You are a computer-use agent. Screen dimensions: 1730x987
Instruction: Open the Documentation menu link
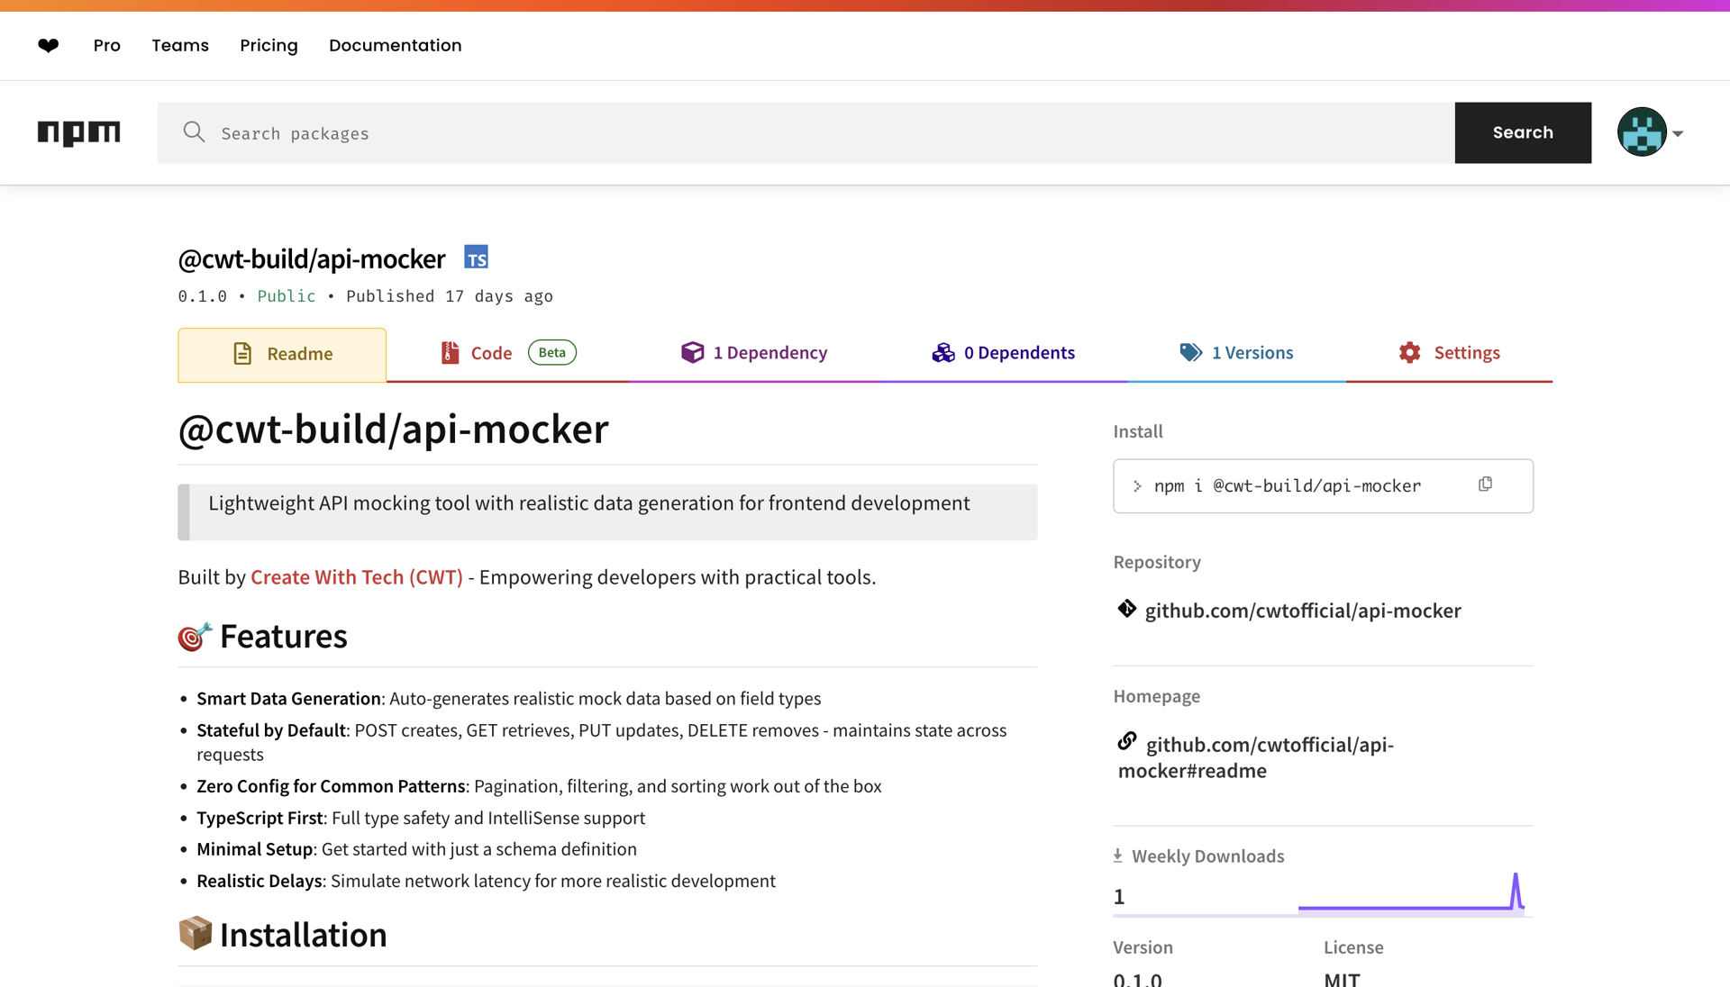395,45
